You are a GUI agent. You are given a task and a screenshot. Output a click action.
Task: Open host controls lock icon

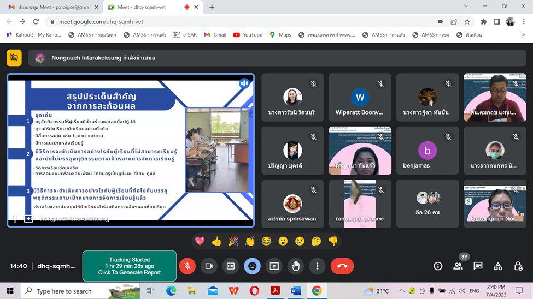(518, 266)
